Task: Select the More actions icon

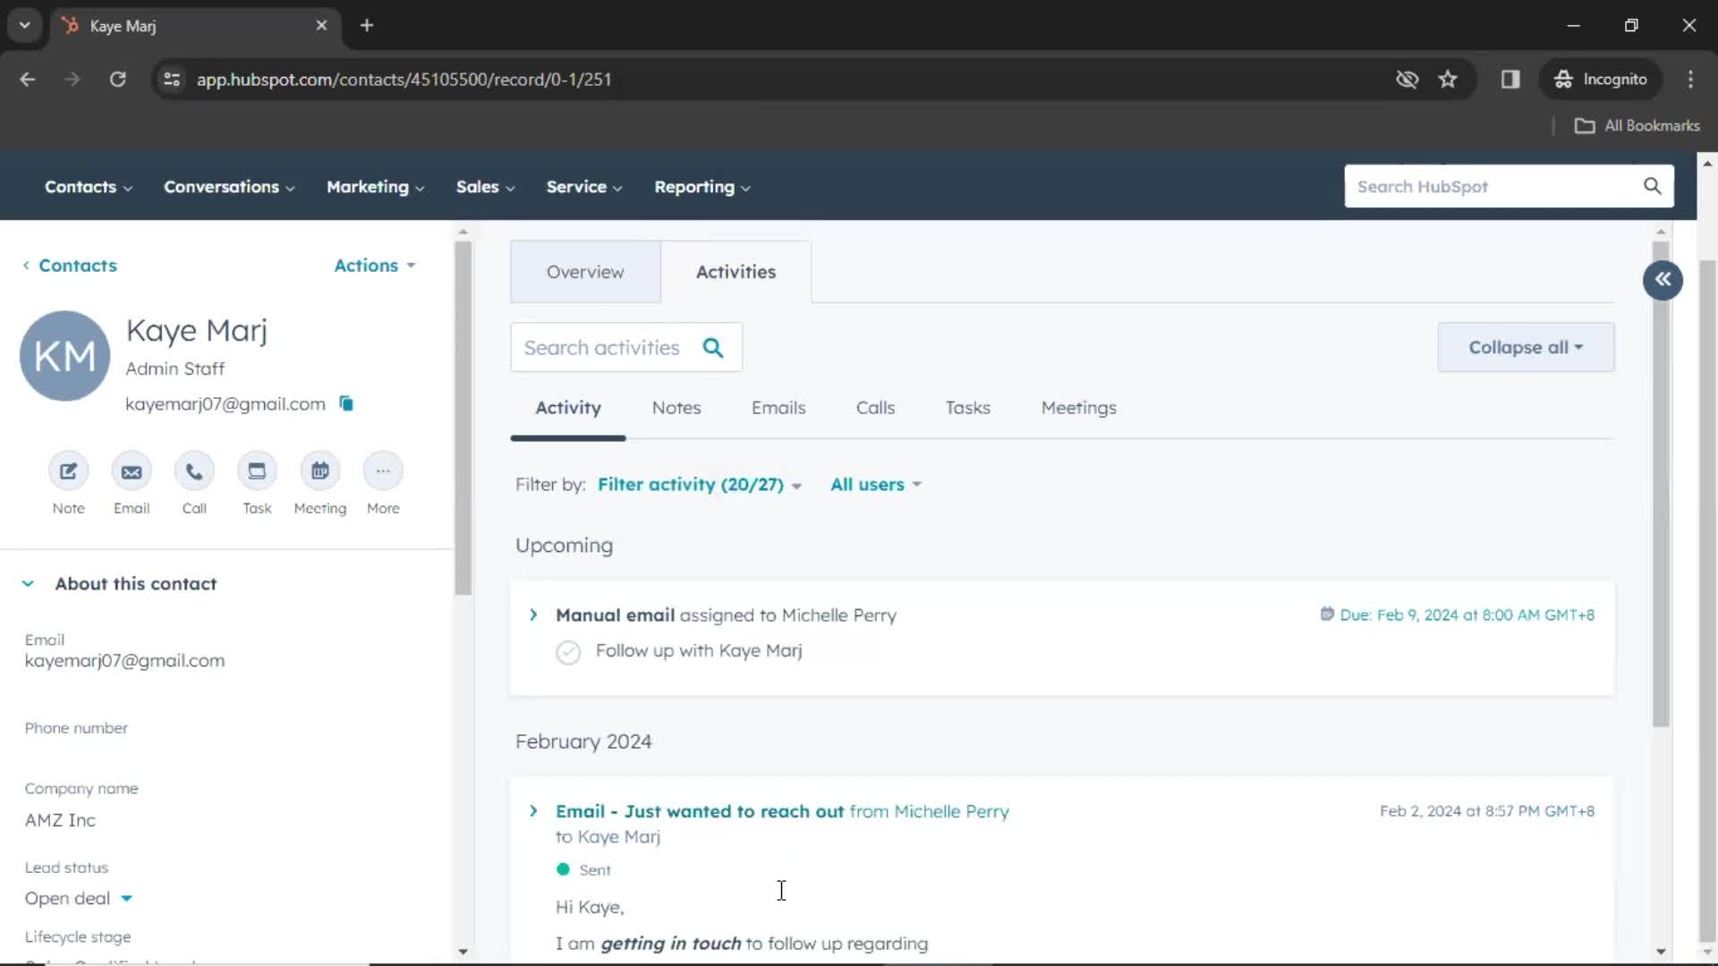Action: point(382,471)
